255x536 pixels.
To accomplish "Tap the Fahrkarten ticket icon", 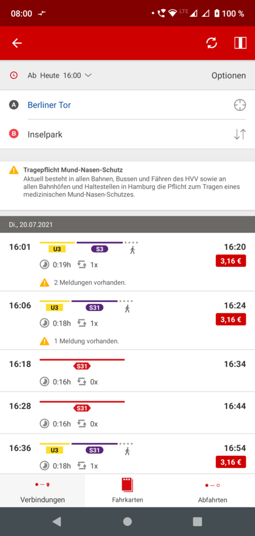I will 127,485.
